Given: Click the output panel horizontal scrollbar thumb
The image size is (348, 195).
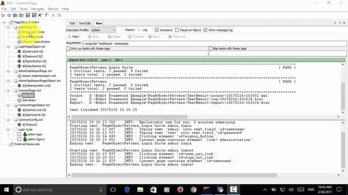Looking at the screenshot, I should click(129, 117).
